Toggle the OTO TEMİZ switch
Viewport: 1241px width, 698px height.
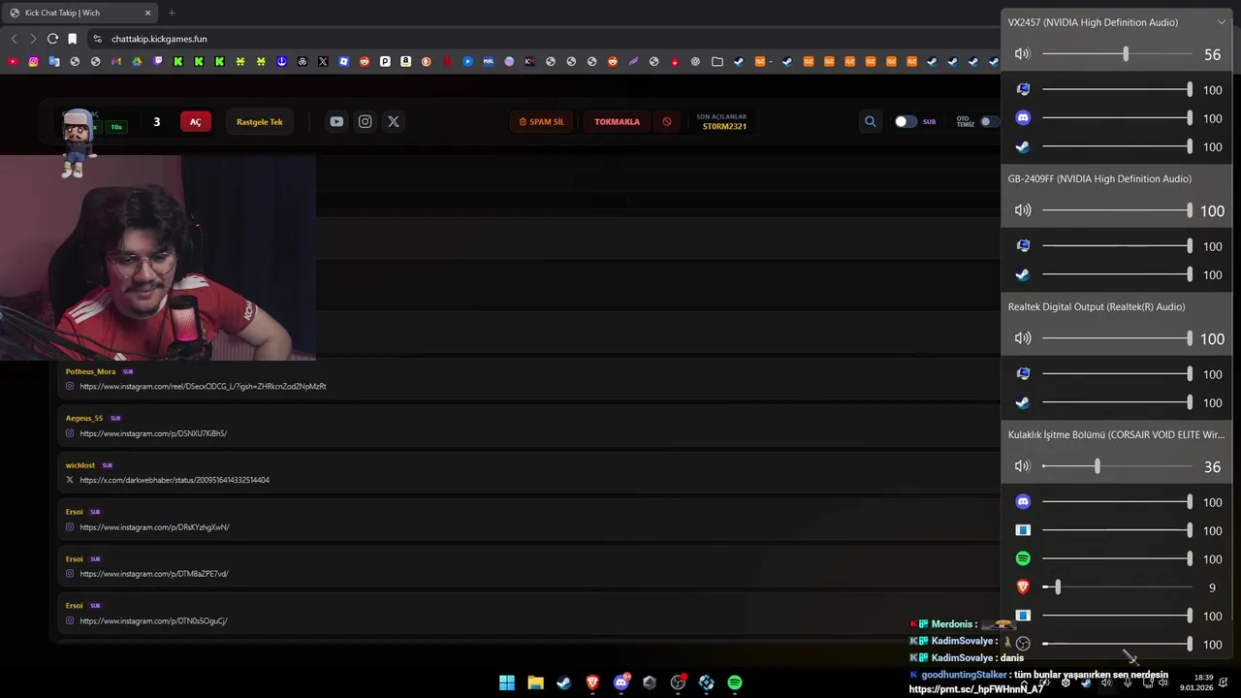coord(987,121)
